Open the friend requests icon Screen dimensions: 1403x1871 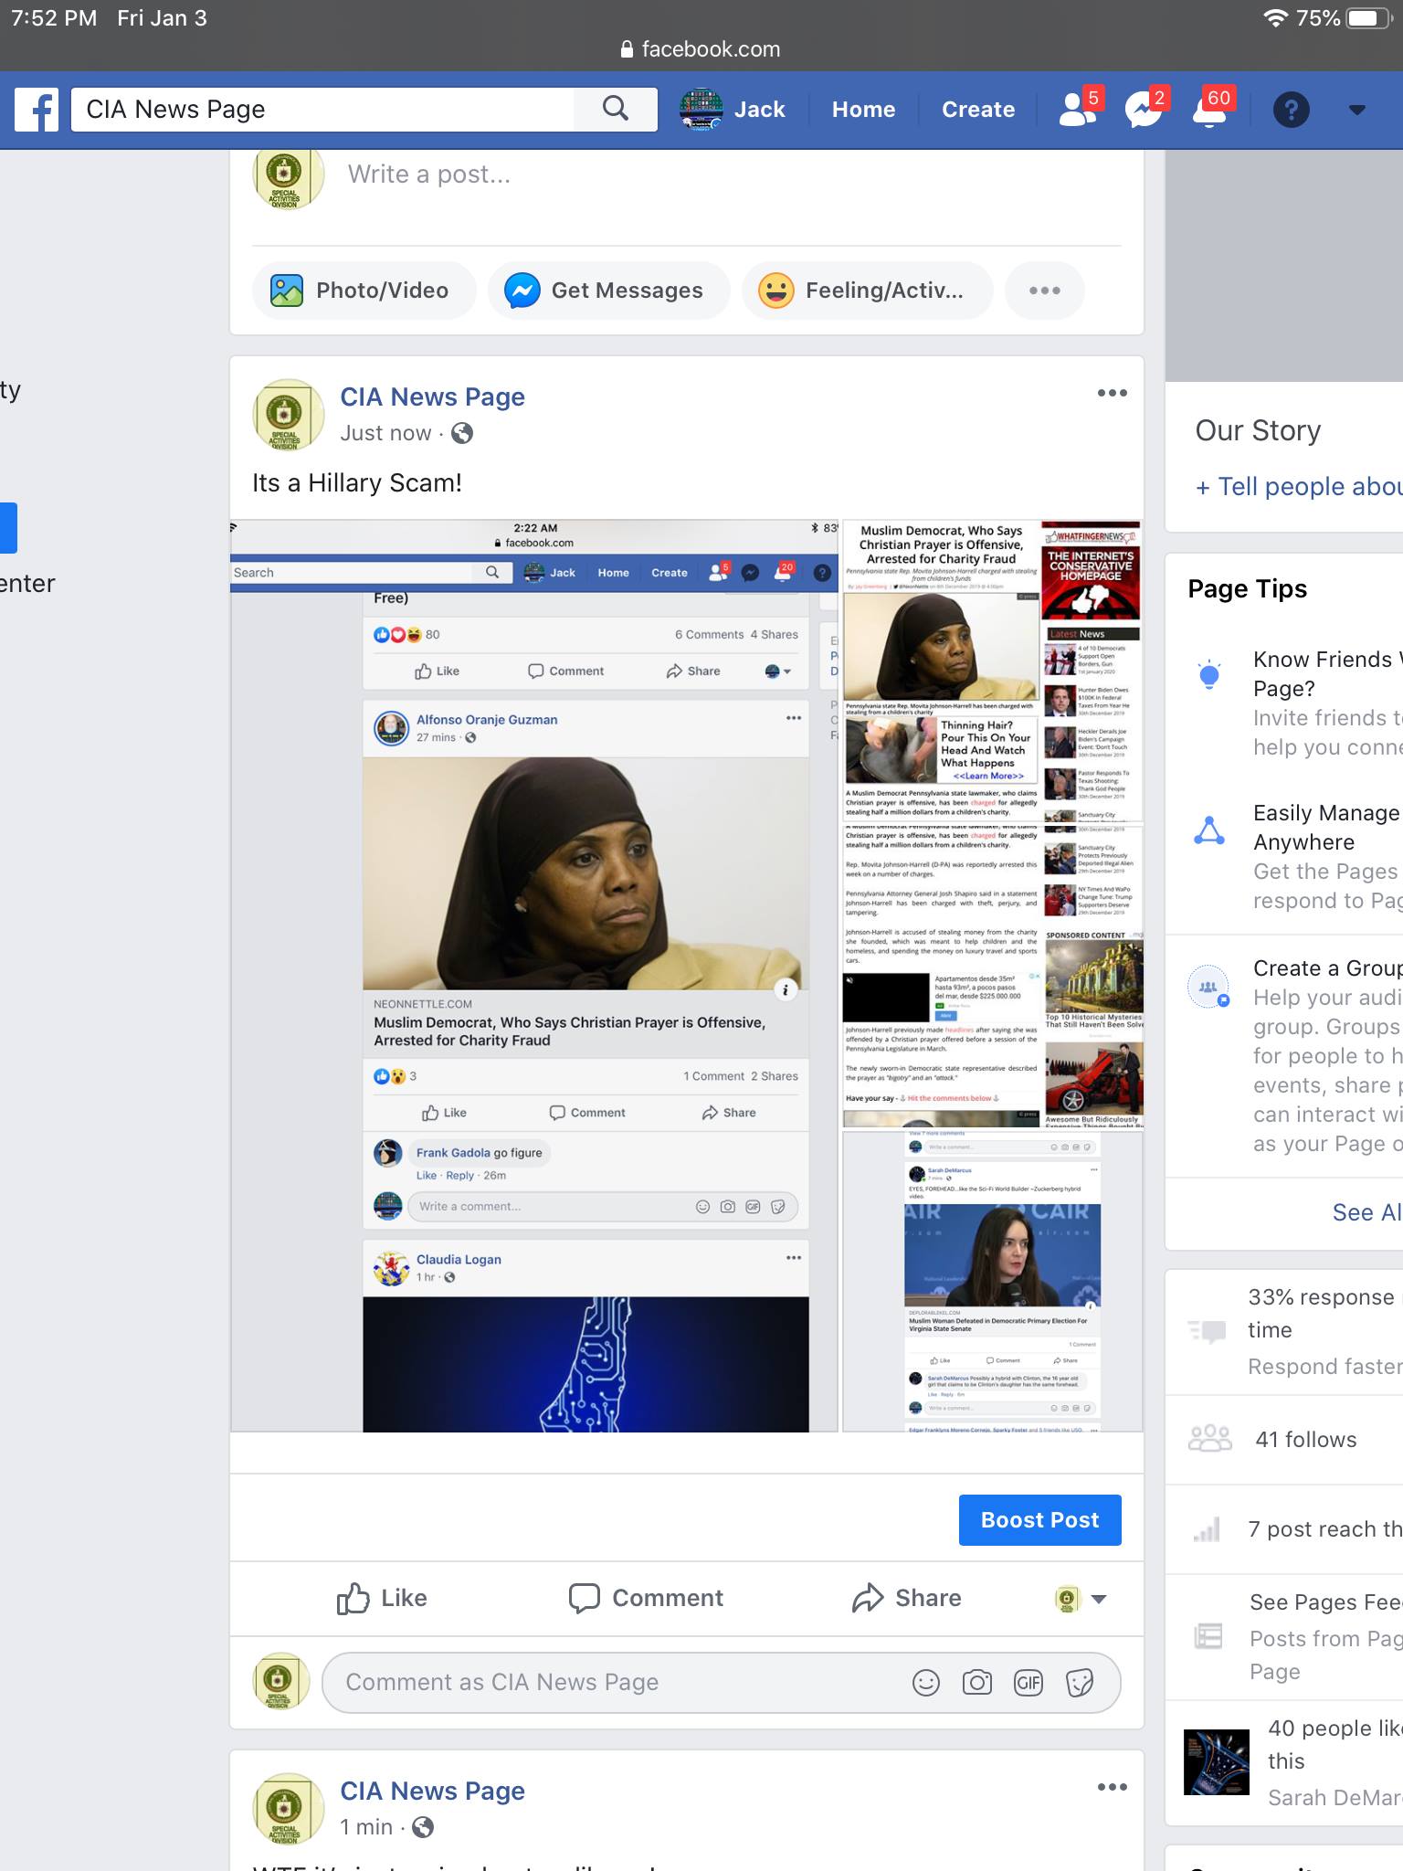point(1078,110)
